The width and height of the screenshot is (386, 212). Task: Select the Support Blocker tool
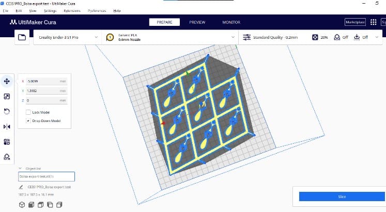click(7, 157)
